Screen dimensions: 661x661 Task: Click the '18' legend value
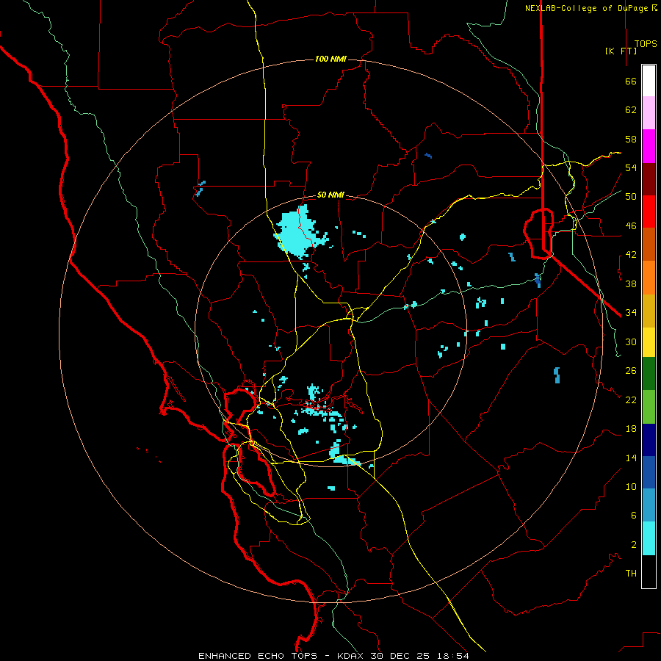coord(631,429)
